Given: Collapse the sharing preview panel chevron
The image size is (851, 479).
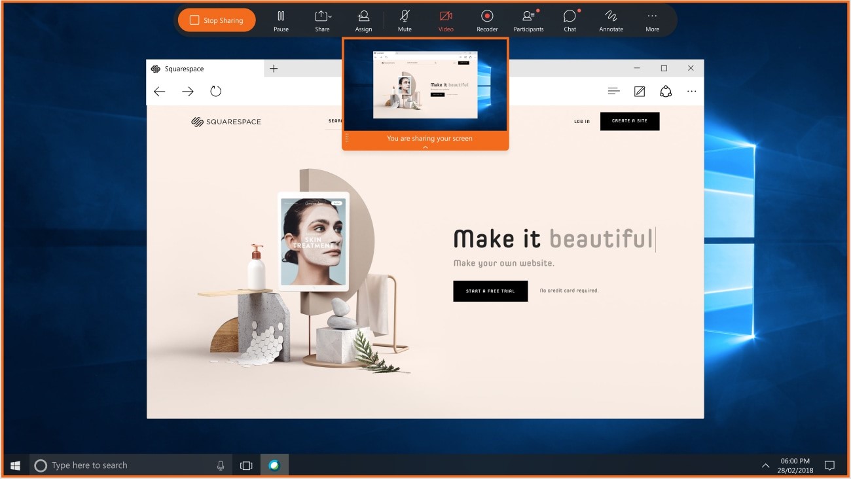Looking at the screenshot, I should [425, 147].
